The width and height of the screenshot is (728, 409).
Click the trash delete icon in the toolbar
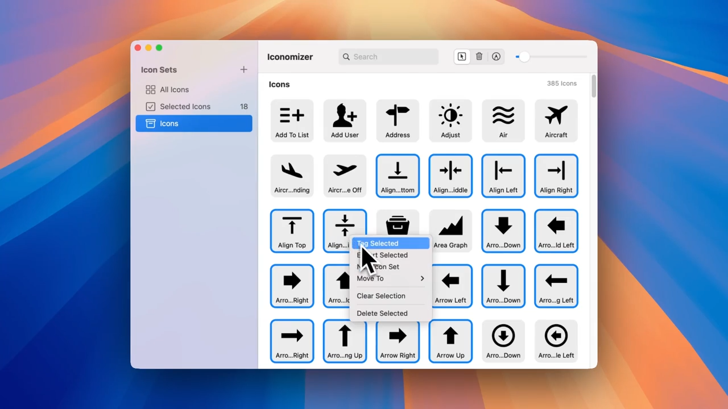[479, 56]
